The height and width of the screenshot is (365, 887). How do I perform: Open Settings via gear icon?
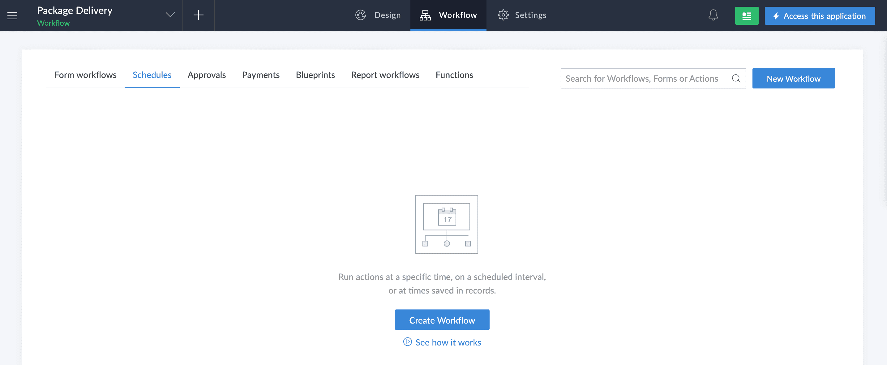point(503,15)
